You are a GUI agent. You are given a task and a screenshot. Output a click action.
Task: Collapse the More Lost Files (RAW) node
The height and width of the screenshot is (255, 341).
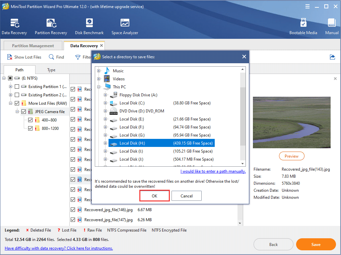pos(10,103)
